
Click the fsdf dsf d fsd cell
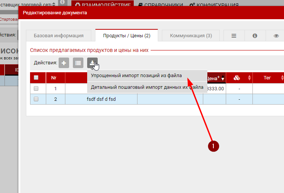click(x=101, y=99)
